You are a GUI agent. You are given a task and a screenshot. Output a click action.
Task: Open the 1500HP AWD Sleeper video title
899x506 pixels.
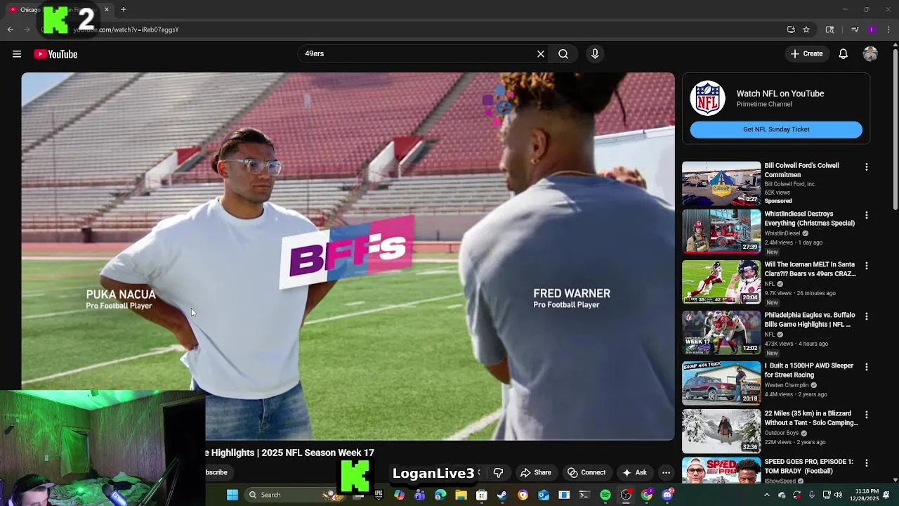pos(808,370)
